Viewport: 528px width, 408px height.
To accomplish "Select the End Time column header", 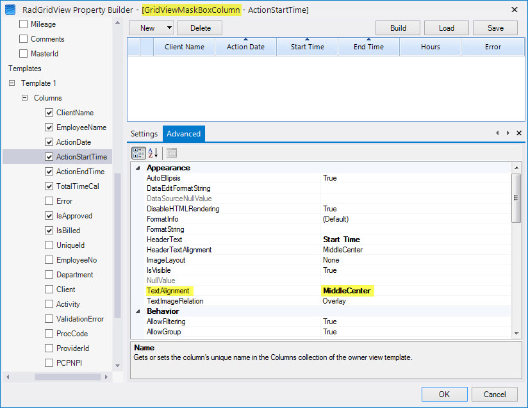I will click(368, 47).
